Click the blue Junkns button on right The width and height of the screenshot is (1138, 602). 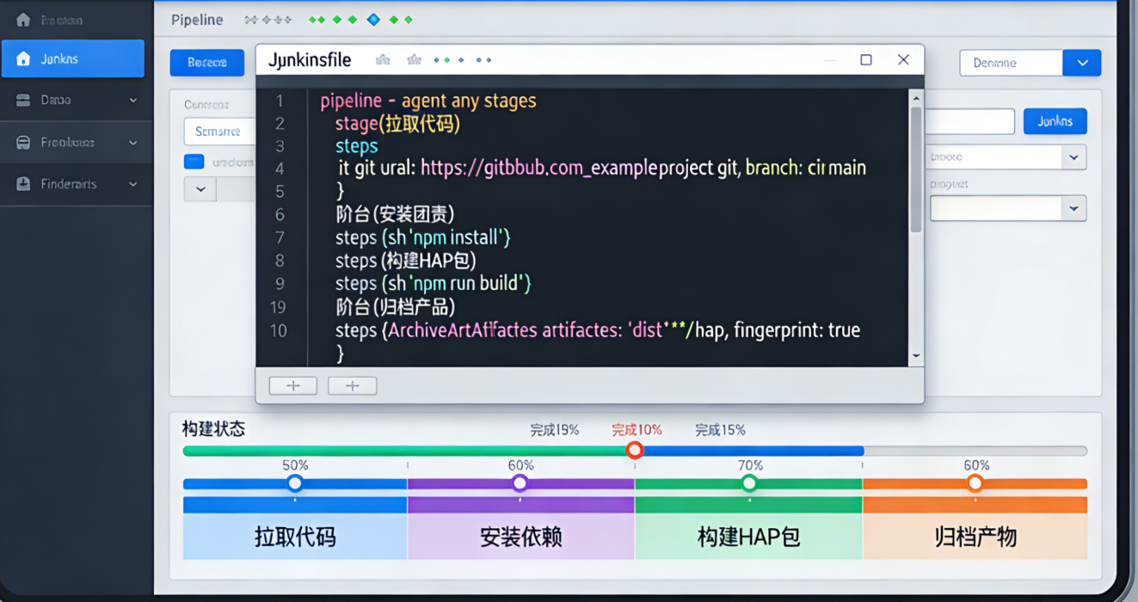[1055, 121]
